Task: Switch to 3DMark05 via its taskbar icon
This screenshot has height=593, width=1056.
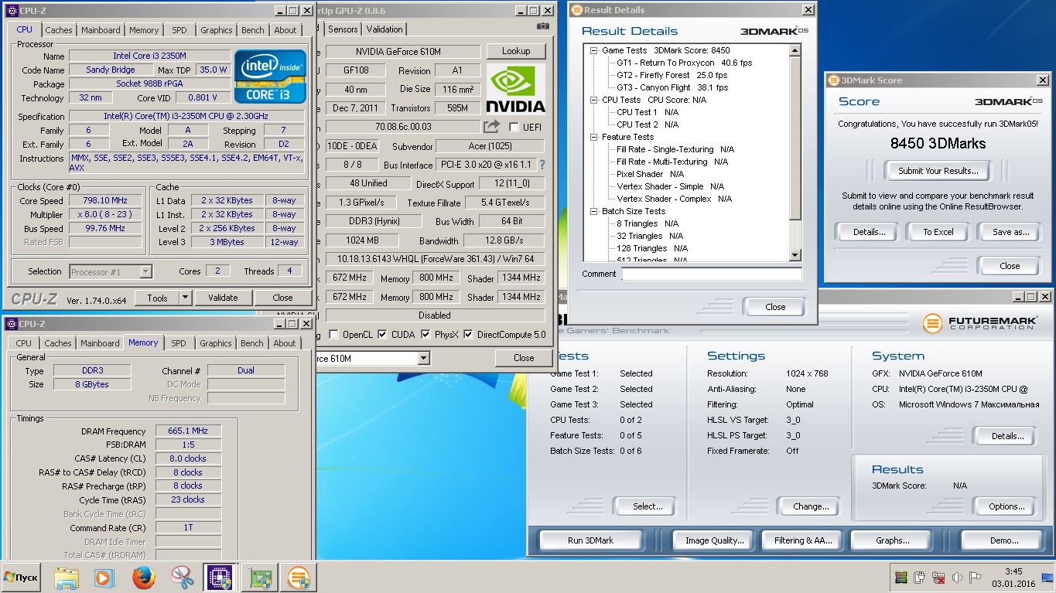Action: click(299, 577)
